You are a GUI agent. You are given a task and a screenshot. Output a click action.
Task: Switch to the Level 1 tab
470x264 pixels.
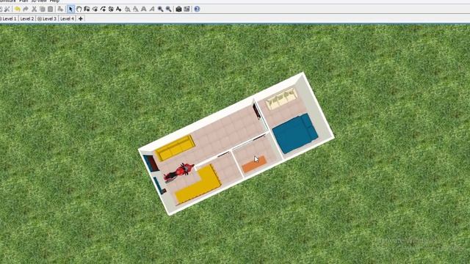[x=9, y=18]
